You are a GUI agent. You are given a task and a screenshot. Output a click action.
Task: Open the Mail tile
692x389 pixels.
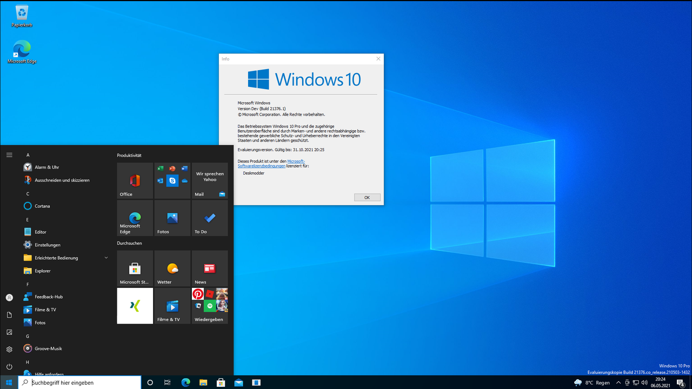point(210,181)
